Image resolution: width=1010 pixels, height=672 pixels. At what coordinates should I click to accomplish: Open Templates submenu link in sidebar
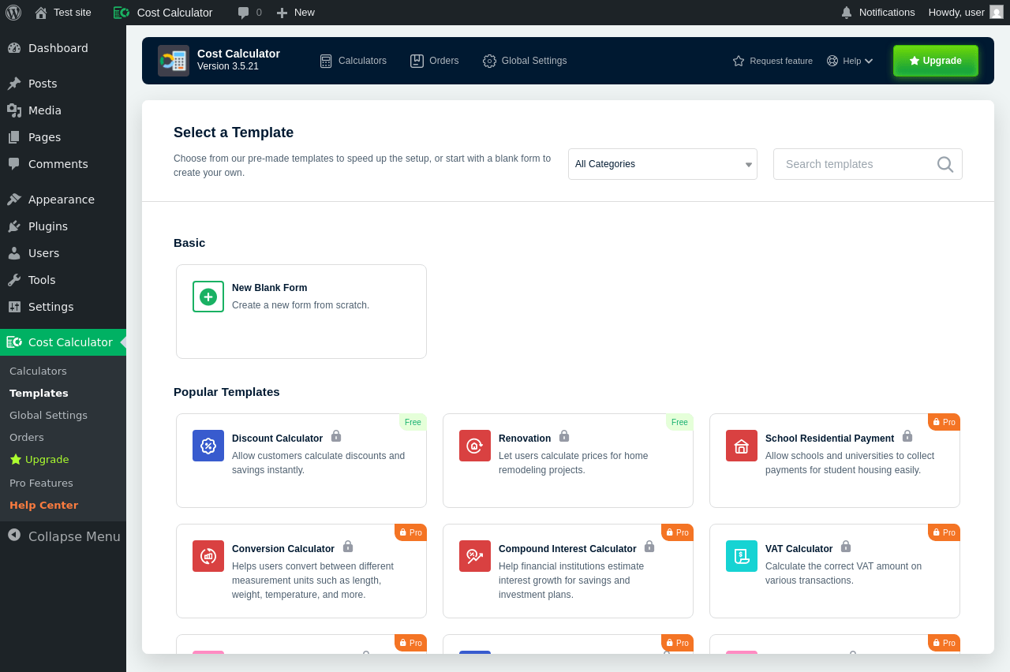pos(39,393)
